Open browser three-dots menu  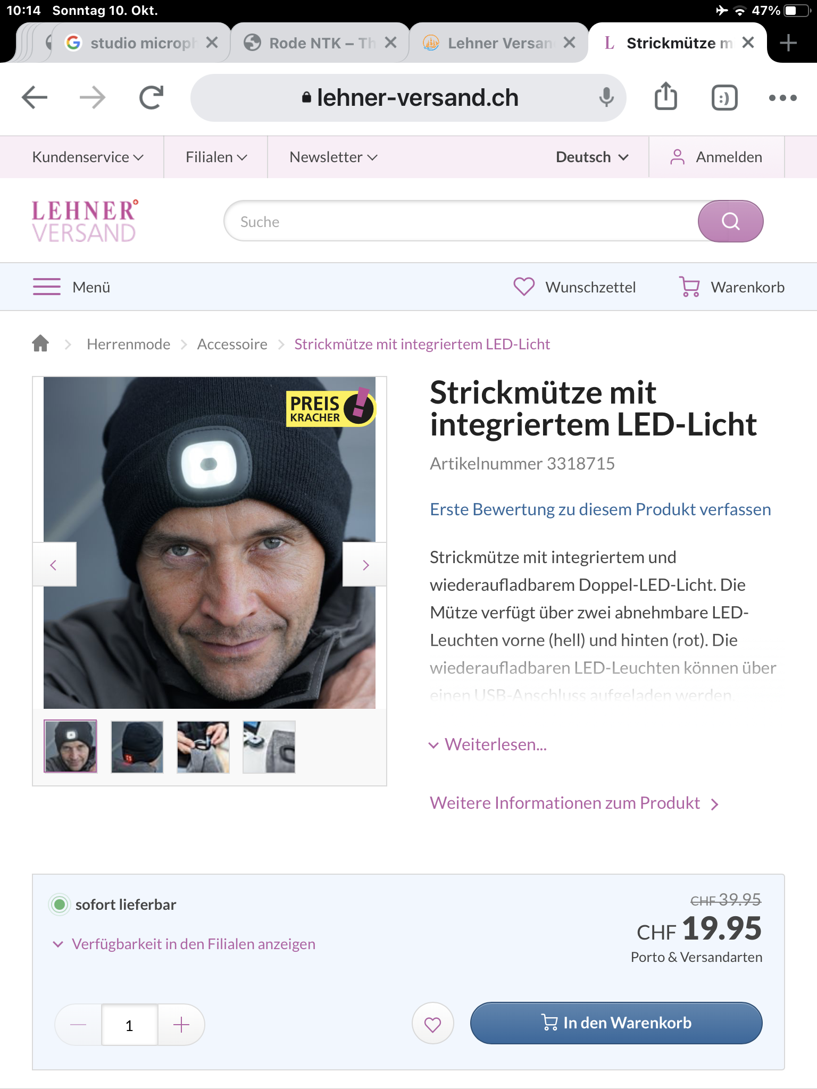coord(782,98)
